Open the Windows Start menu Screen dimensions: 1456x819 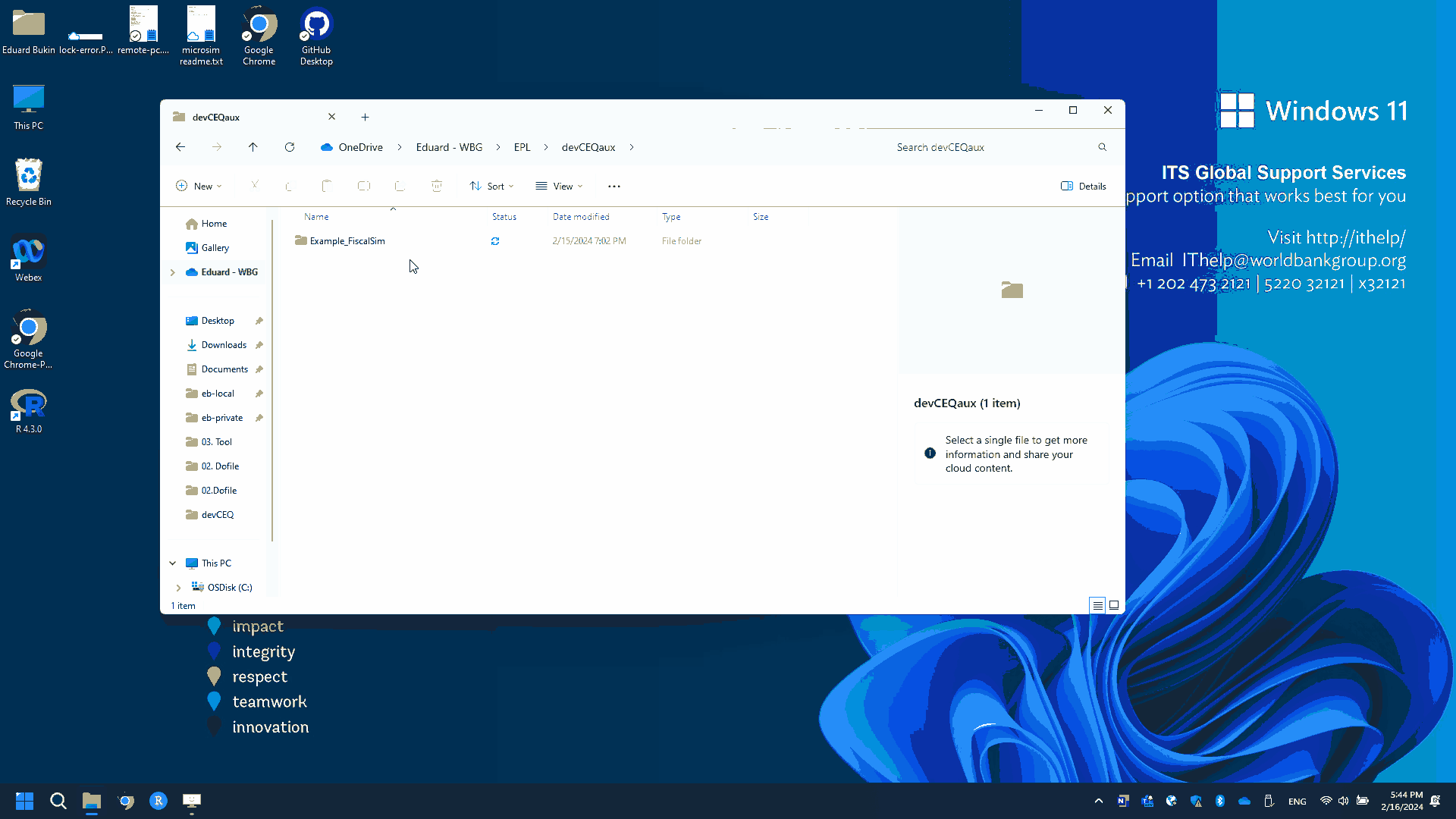coord(24,801)
